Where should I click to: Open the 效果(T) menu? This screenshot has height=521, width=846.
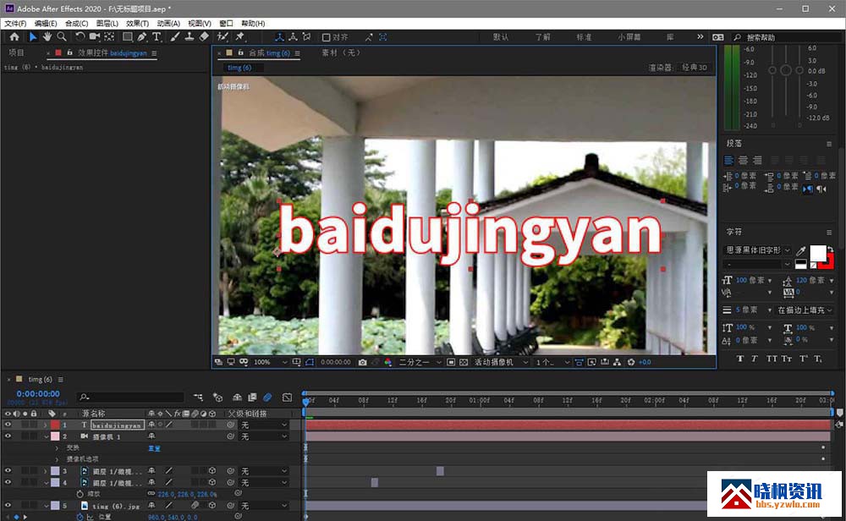[x=137, y=23]
